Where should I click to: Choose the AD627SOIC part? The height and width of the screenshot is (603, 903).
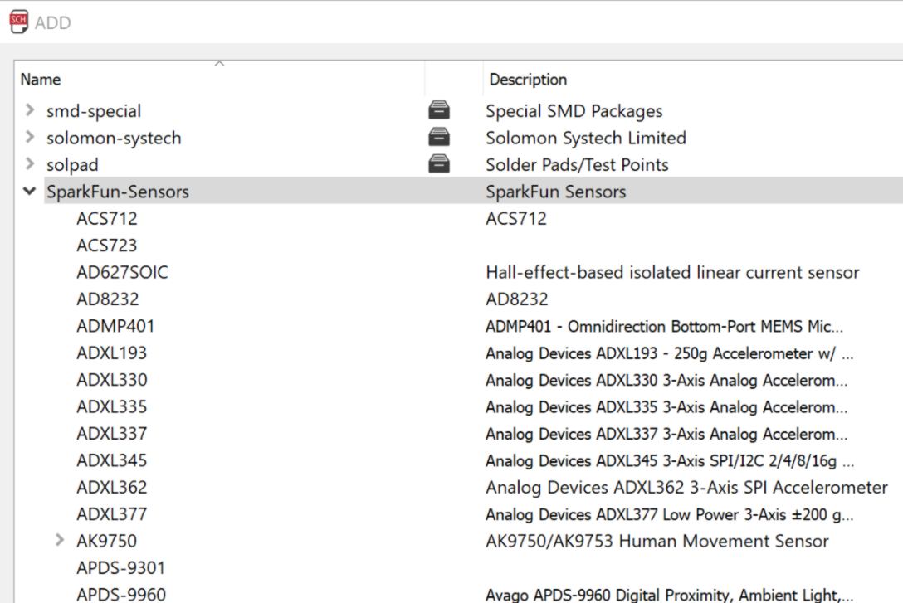[x=122, y=272]
